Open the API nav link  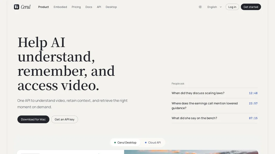[x=99, y=7]
